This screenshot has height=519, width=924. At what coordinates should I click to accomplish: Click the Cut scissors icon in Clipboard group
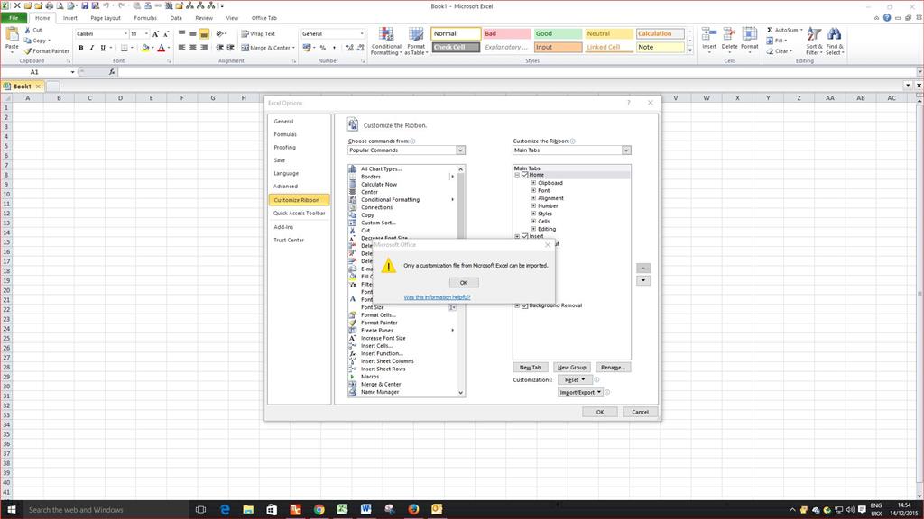point(28,30)
